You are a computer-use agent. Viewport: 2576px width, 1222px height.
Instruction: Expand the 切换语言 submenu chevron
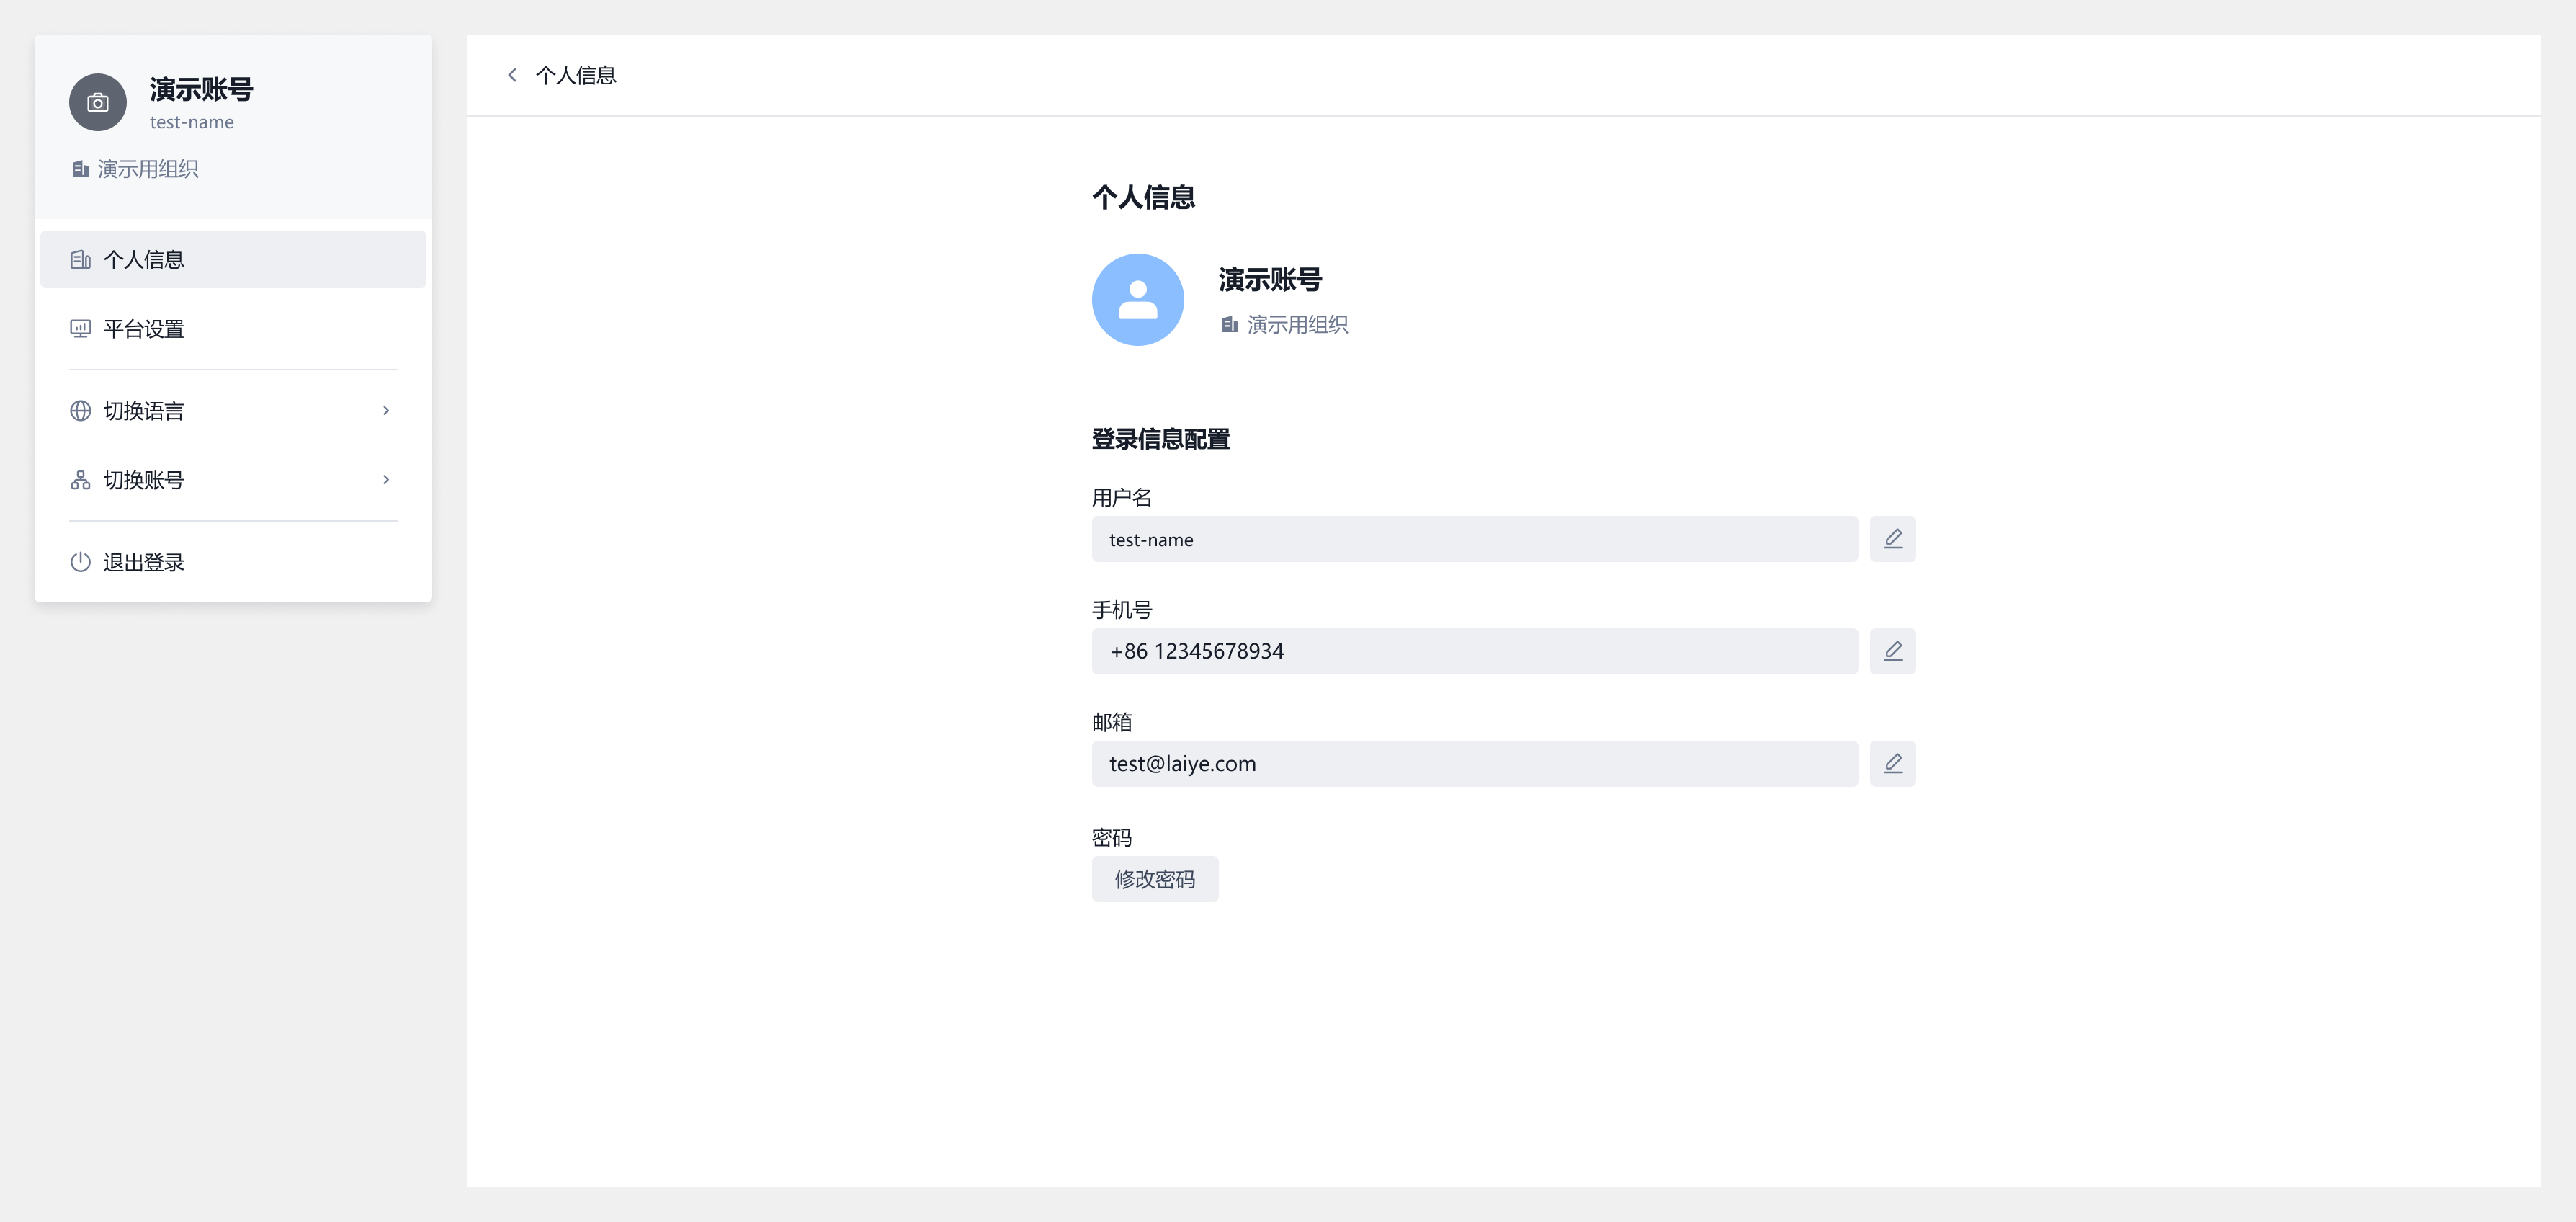pos(386,411)
